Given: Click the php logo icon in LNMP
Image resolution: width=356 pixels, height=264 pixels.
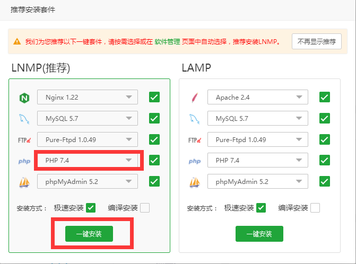Looking at the screenshot, I should 24,161.
